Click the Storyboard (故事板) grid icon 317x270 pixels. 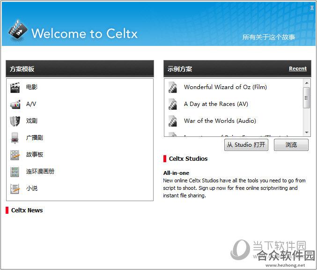pyautogui.click(x=15, y=155)
